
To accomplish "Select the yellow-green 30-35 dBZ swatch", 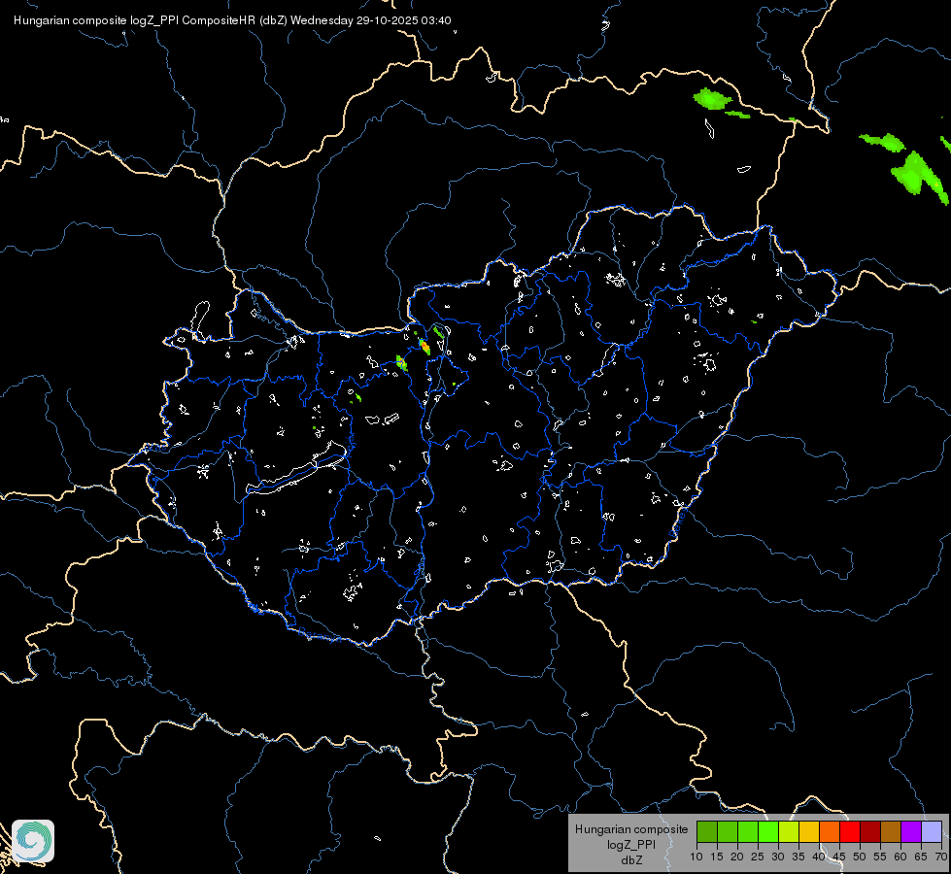I will (x=789, y=831).
